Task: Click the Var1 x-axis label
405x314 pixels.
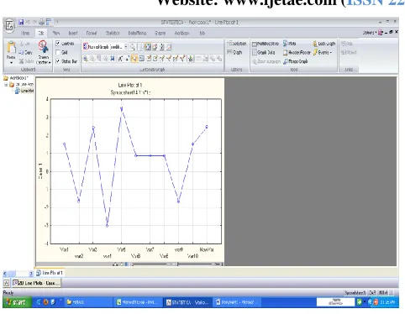Action: [x=64, y=249]
